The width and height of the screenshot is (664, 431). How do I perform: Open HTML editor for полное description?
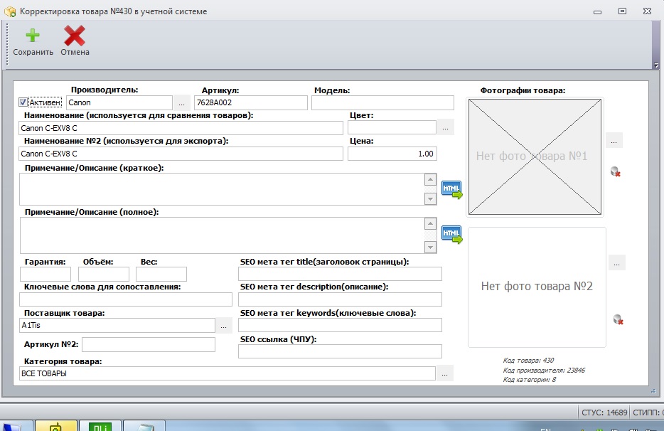451,235
